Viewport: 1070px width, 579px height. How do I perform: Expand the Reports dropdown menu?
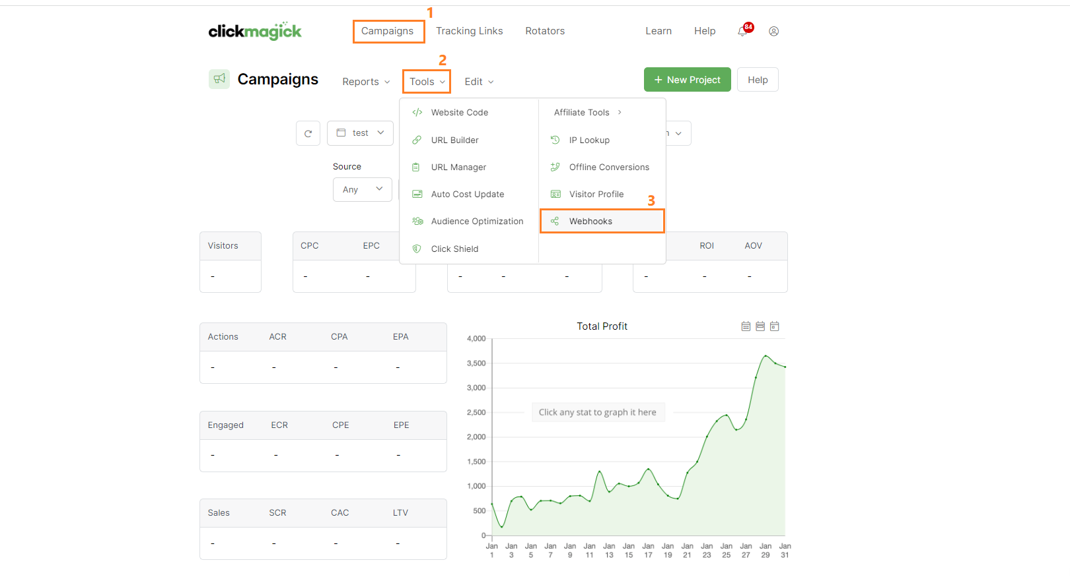pos(366,82)
